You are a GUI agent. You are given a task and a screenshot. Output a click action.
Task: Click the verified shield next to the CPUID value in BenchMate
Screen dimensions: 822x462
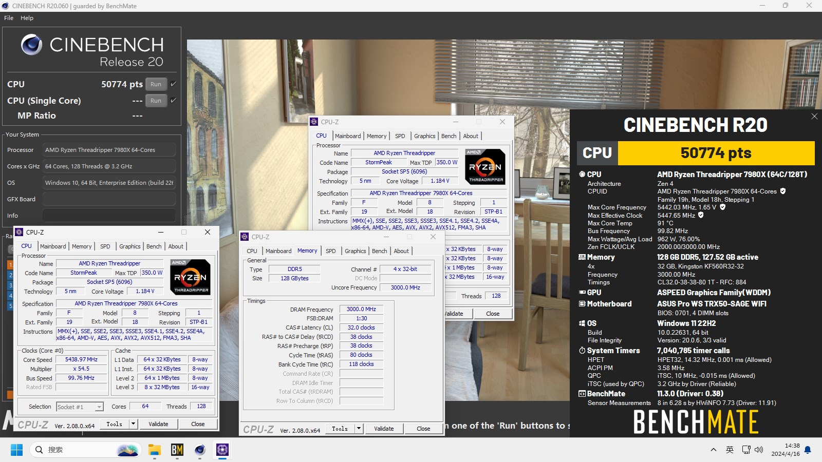click(783, 191)
